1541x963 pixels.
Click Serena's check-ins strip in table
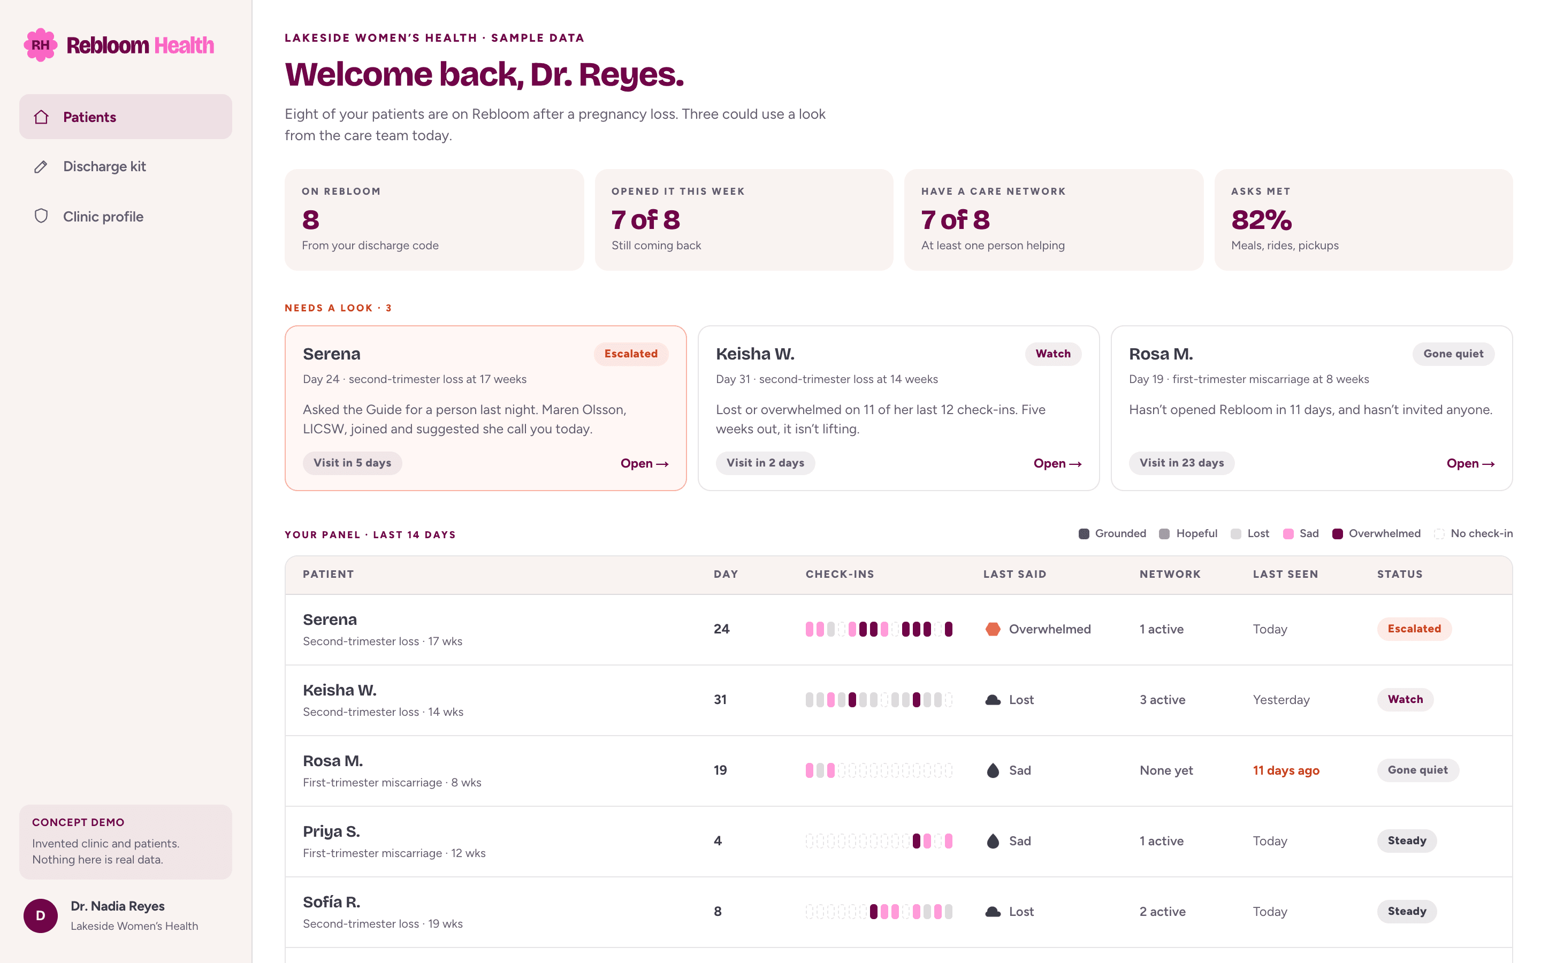[x=879, y=629]
